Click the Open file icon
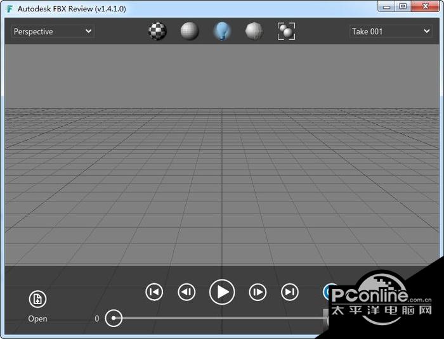 (x=37, y=299)
